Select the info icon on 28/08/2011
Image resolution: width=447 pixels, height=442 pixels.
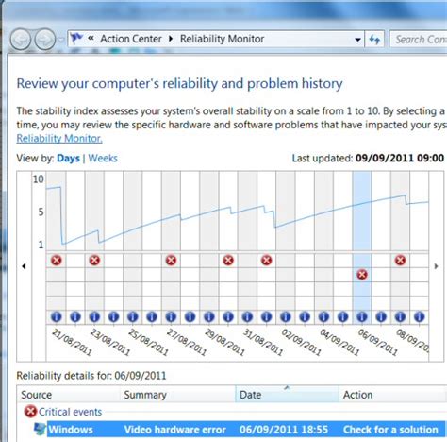click(x=190, y=316)
